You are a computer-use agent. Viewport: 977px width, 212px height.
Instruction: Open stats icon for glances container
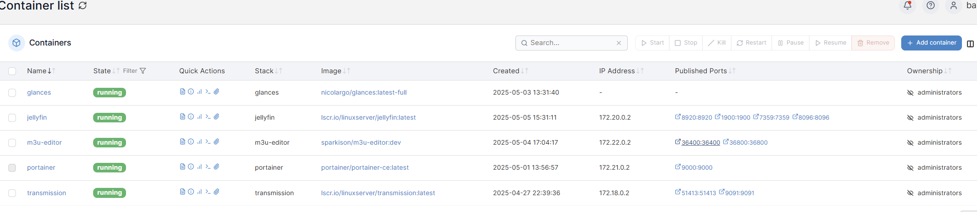point(200,91)
